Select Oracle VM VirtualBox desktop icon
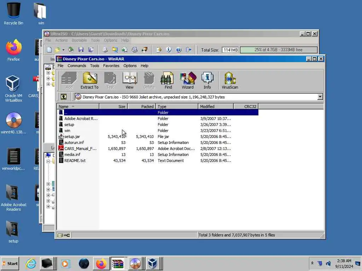 (x=13, y=89)
